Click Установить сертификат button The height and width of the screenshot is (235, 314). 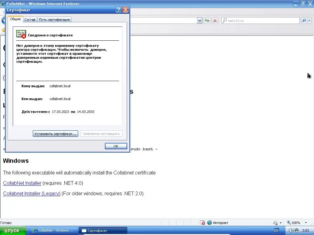[56, 134]
